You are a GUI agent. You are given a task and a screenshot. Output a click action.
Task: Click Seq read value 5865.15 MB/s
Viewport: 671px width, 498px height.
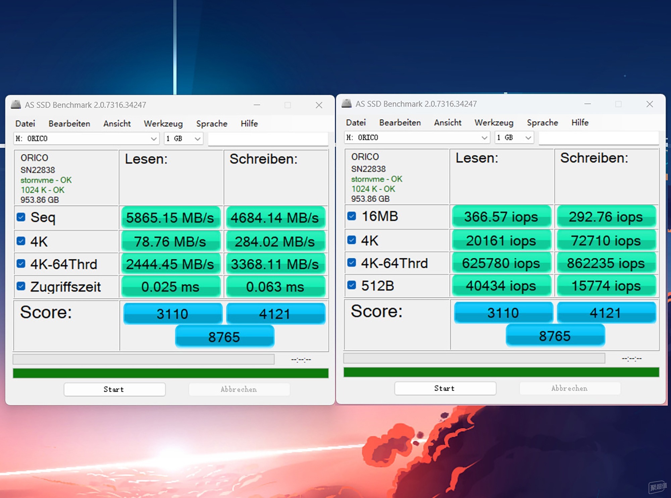170,218
